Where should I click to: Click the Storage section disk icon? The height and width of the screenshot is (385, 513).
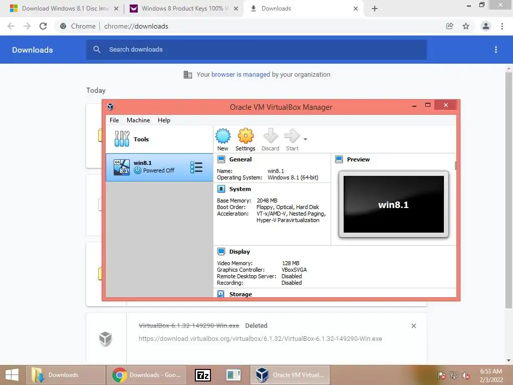tap(221, 294)
